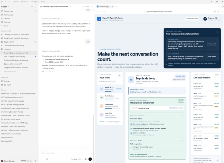224x163 pixels.
Task: Select the LiquidHR Agent browser tab
Action: [105, 7]
